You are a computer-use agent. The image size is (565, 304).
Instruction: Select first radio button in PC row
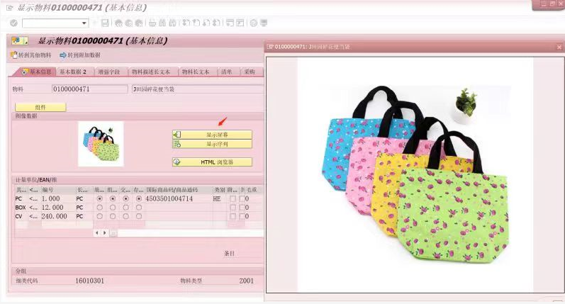pos(100,199)
